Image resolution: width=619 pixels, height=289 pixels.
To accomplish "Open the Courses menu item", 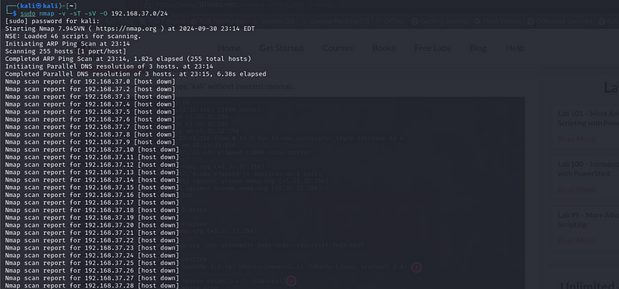I will (x=337, y=48).
